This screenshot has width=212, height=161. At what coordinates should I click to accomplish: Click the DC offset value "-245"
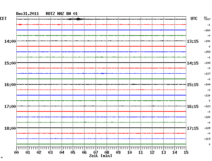click(207, 63)
